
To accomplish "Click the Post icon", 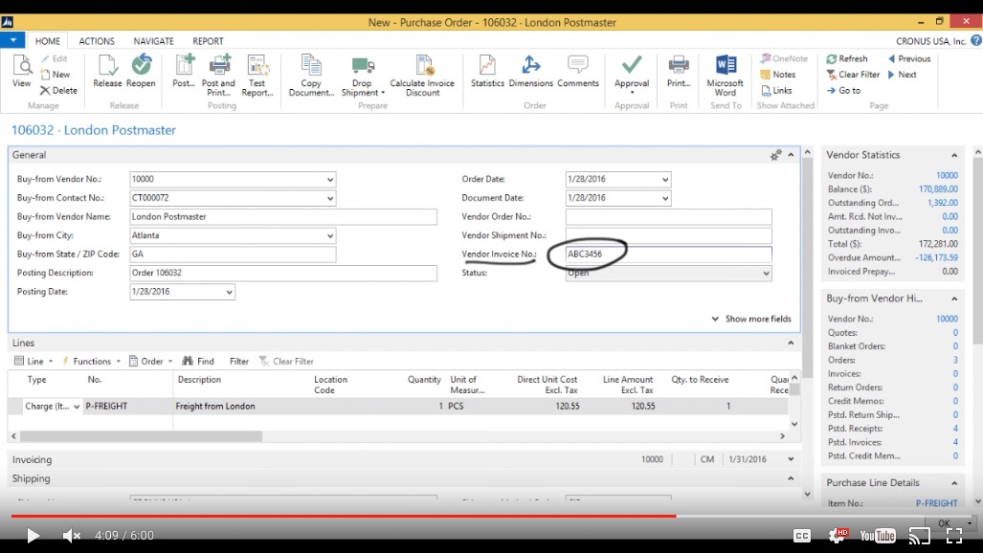I will pos(184,72).
